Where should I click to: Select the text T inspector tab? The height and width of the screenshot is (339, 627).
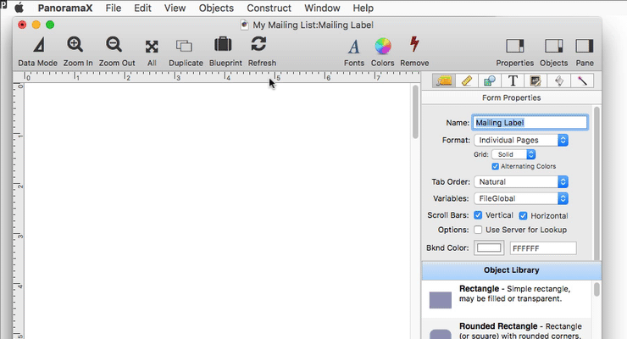513,81
